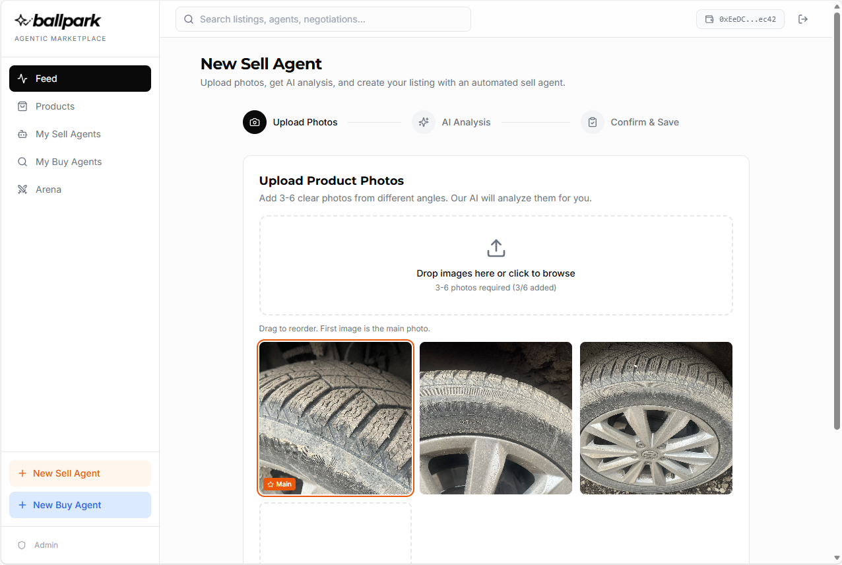Click the wallet address 0xEeDC...ec42 button
This screenshot has height=565, width=842.
point(740,19)
